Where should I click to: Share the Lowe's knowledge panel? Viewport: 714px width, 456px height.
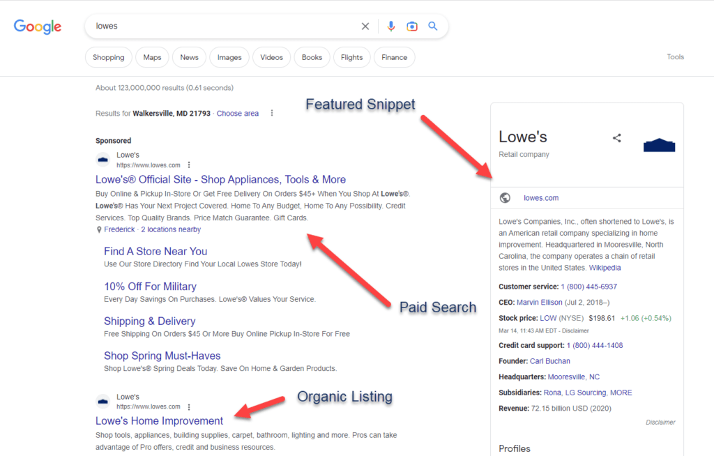pos(617,138)
